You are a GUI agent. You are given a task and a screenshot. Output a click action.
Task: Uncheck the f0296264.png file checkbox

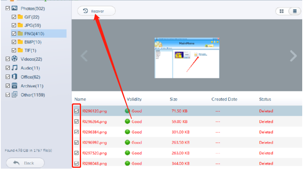coord(76,122)
